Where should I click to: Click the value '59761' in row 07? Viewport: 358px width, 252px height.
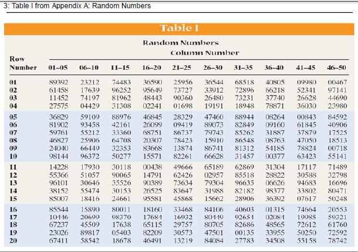tap(59, 132)
